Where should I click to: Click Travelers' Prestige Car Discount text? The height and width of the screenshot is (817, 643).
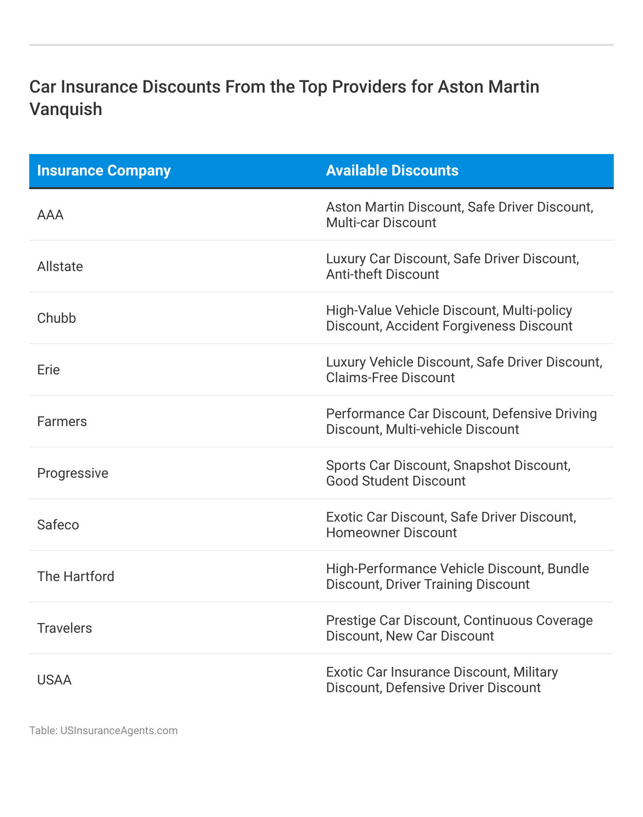click(392, 621)
